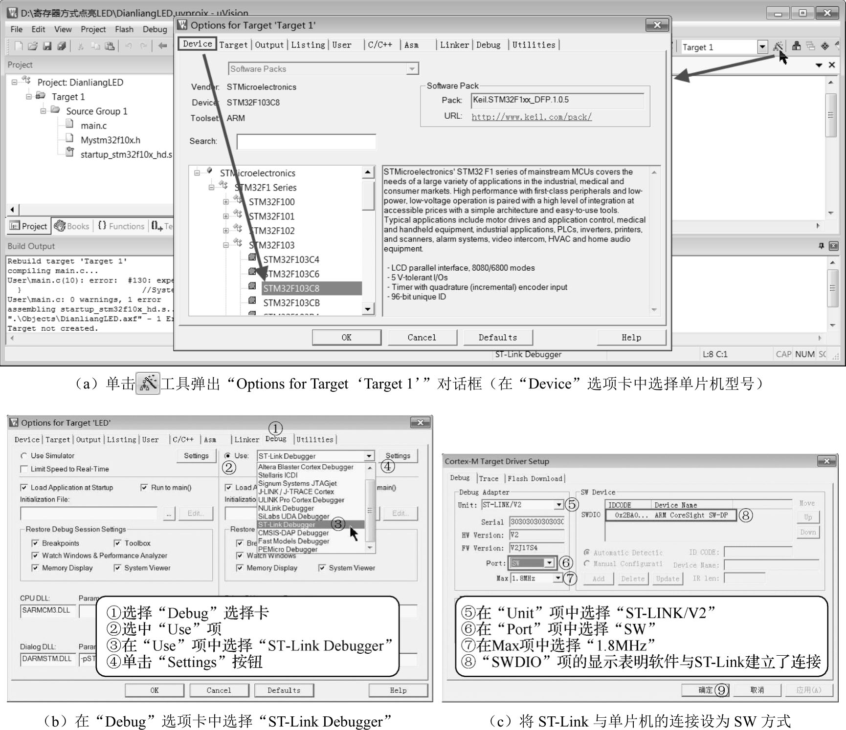The height and width of the screenshot is (730, 846).
Task: Click the stacked-windows icon beside Manage Project Items
Action: point(811,46)
